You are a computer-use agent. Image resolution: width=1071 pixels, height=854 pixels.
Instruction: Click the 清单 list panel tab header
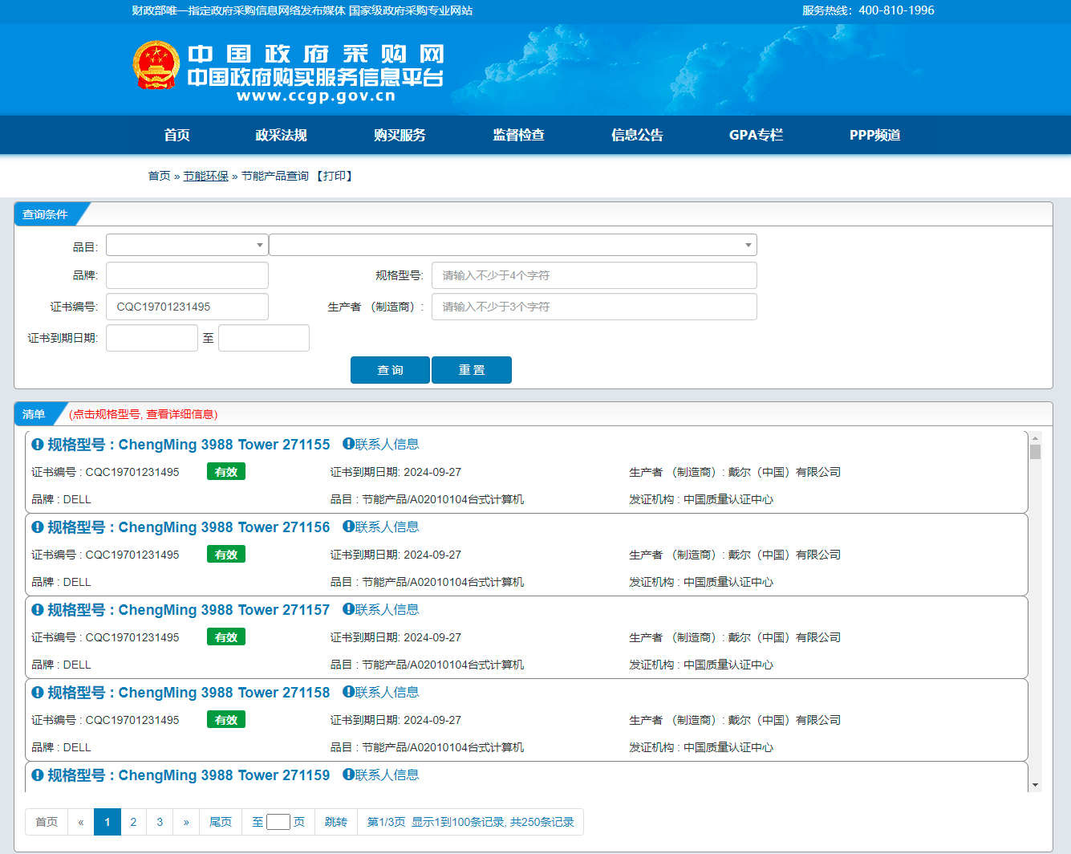click(34, 414)
